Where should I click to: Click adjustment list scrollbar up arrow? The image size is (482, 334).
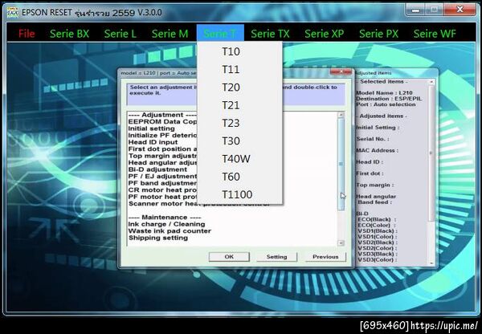341,115
